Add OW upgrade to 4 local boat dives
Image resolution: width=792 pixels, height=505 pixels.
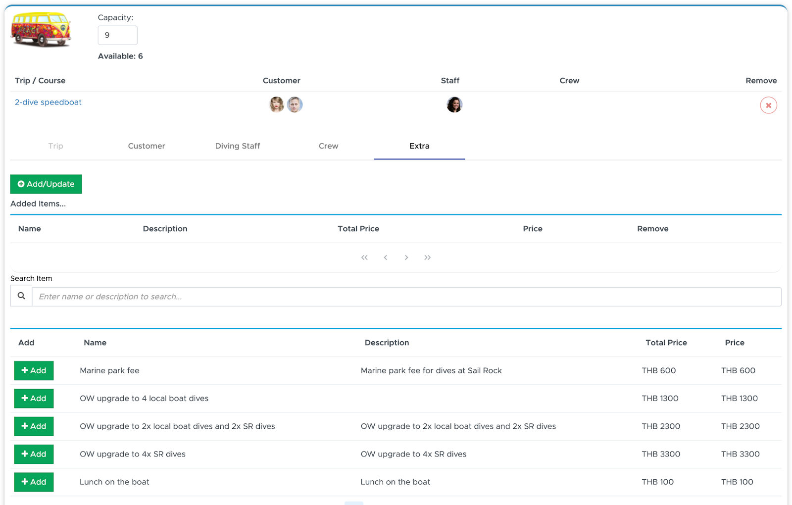(x=34, y=399)
